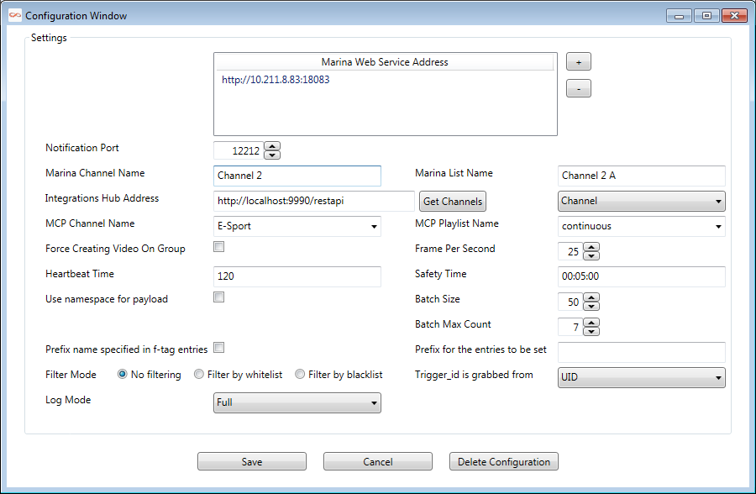
Task: Check Prefix name specified in f-tag entries
Action: pos(219,348)
